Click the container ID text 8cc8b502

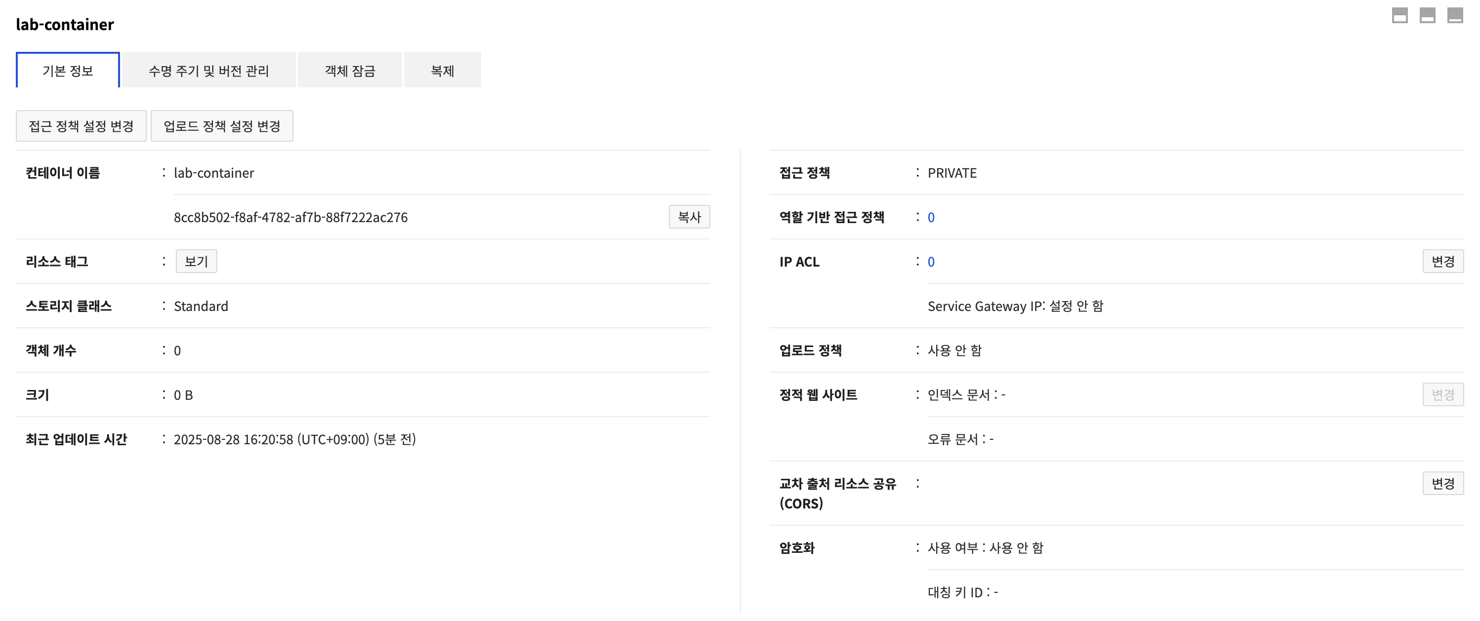tap(290, 218)
